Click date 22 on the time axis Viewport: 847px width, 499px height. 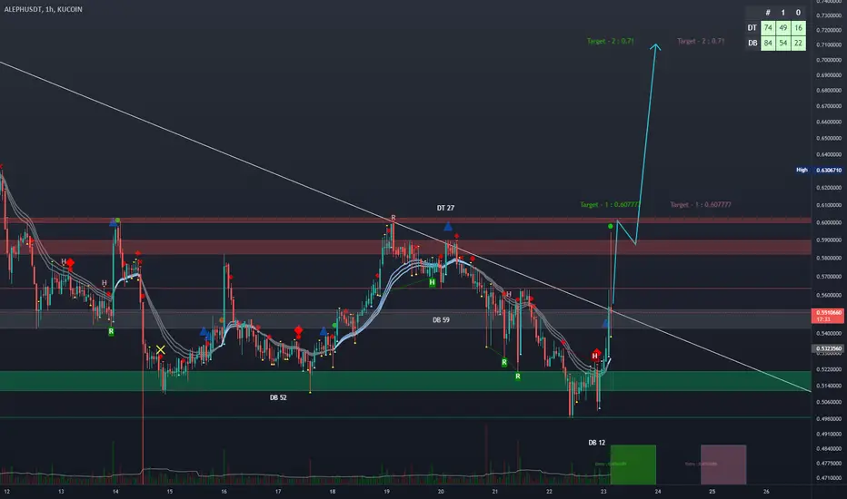(x=549, y=492)
